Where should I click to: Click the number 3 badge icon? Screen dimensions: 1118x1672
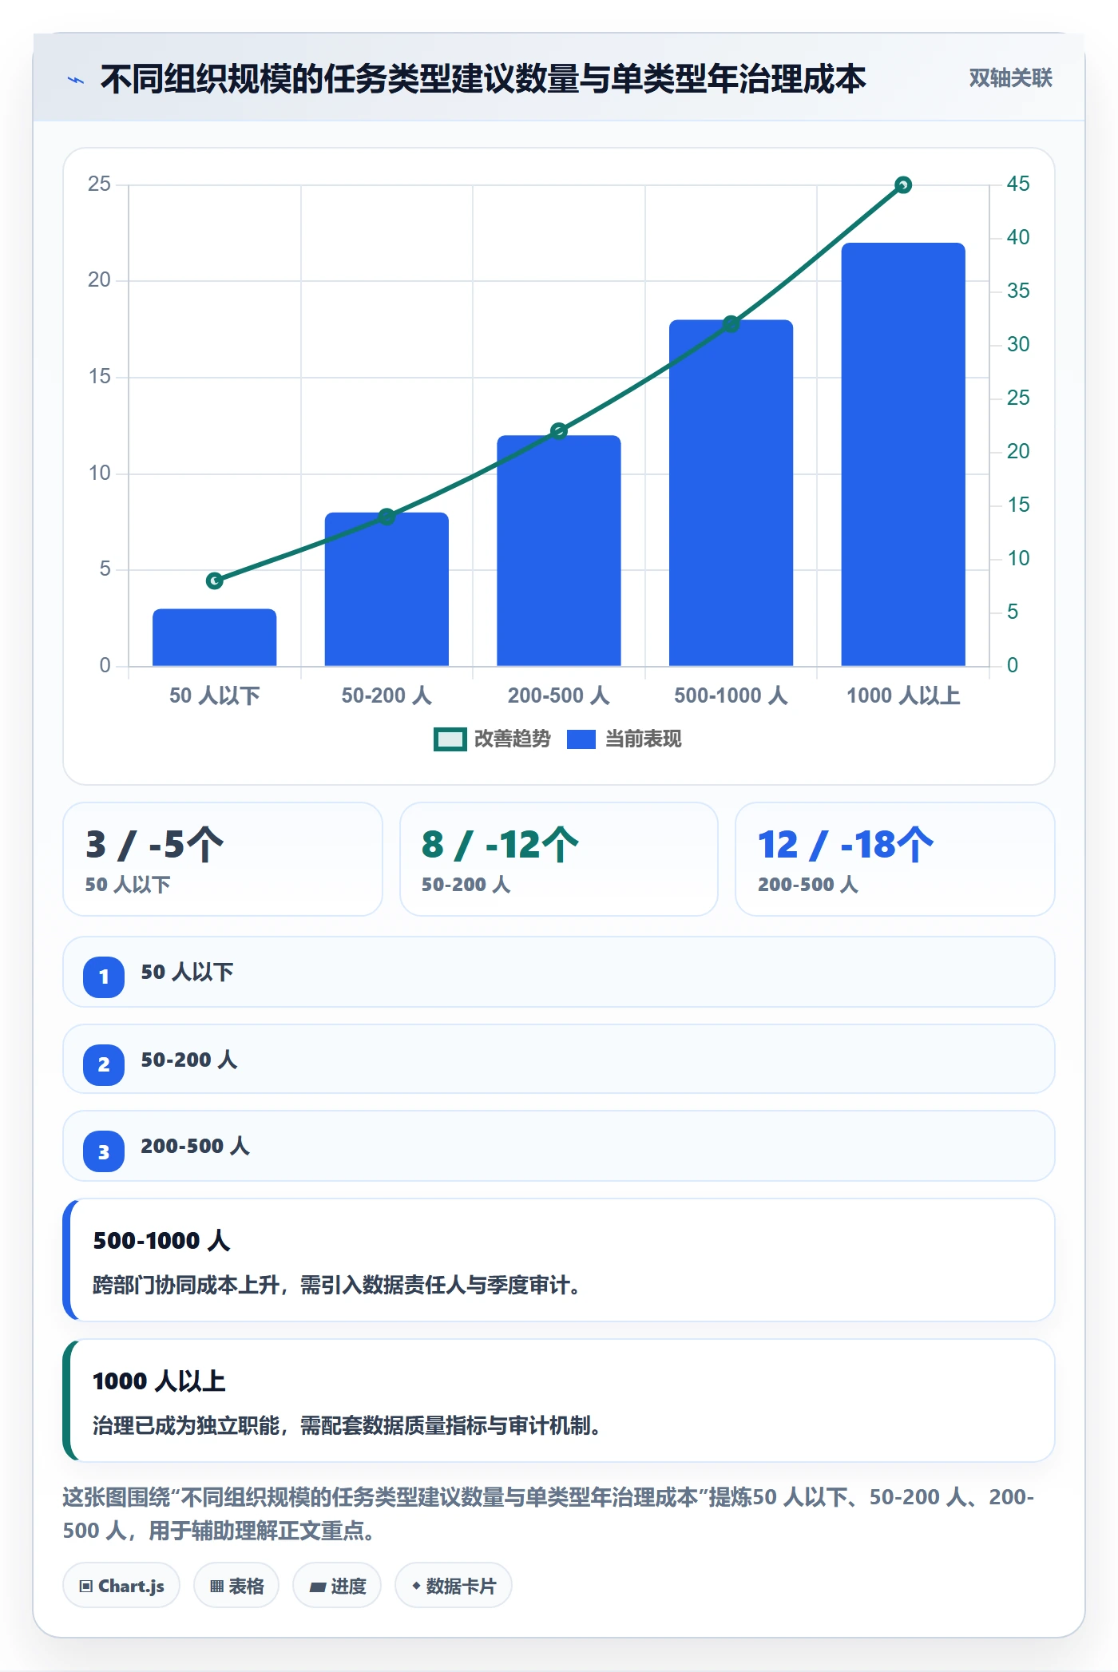pyautogui.click(x=104, y=1151)
